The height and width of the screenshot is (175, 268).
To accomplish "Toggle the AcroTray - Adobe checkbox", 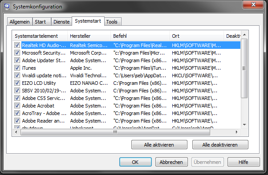I will [x=17, y=113].
